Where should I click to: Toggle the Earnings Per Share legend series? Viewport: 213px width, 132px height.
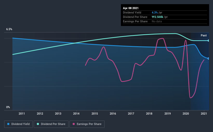pos(87,124)
